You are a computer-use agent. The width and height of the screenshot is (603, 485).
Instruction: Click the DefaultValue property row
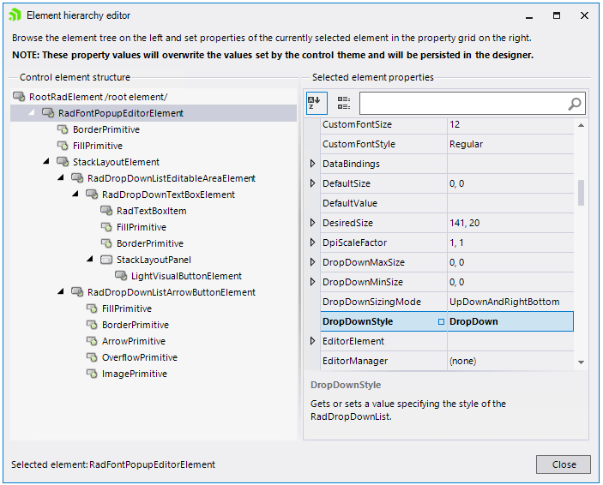(447, 203)
